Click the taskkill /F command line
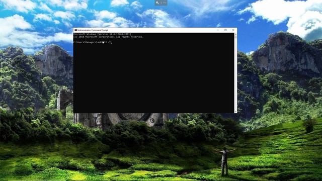322x181 pixels. (x=93, y=42)
